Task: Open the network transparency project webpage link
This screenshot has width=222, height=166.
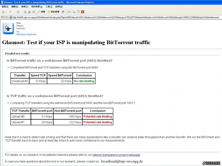Action: click(x=116, y=155)
